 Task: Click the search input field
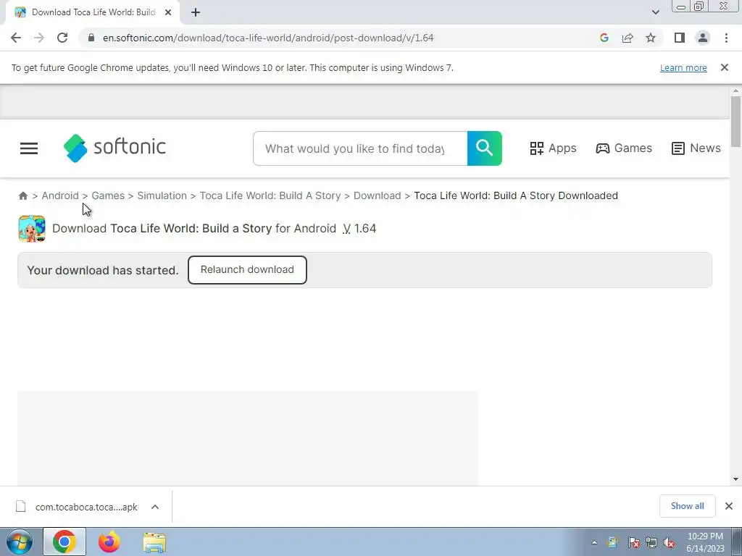tap(360, 148)
